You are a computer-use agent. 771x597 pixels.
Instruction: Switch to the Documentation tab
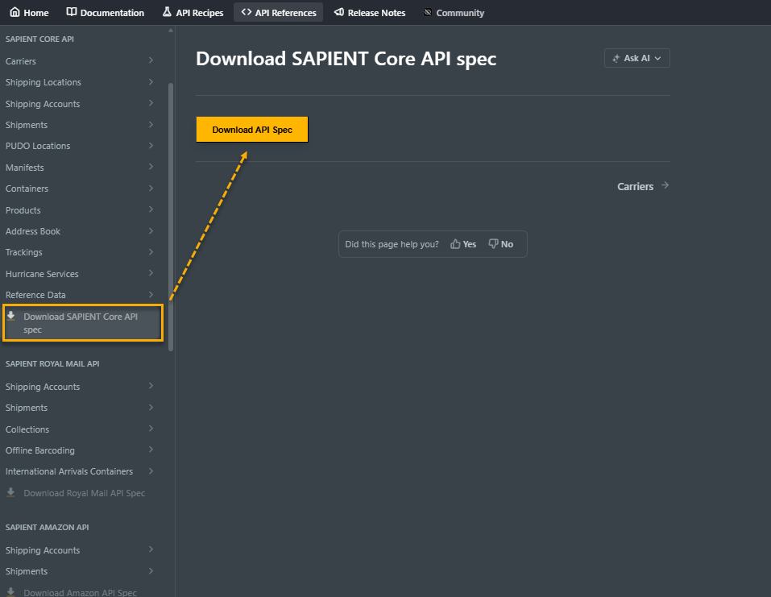106,12
